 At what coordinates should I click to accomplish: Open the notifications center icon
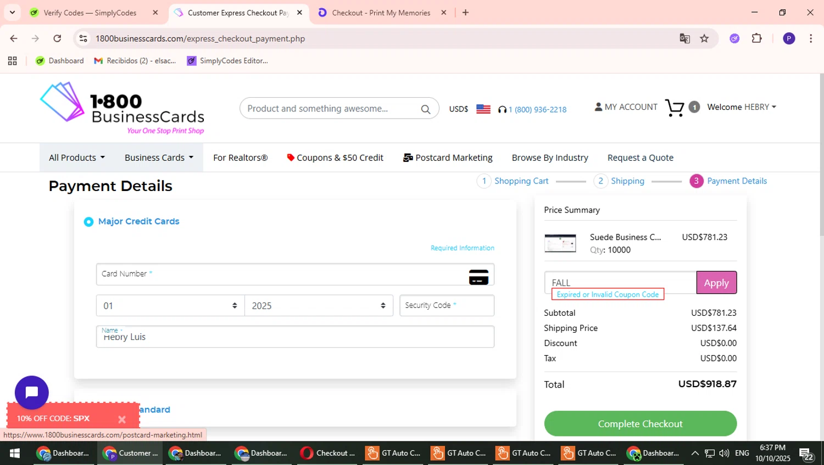[x=806, y=454]
